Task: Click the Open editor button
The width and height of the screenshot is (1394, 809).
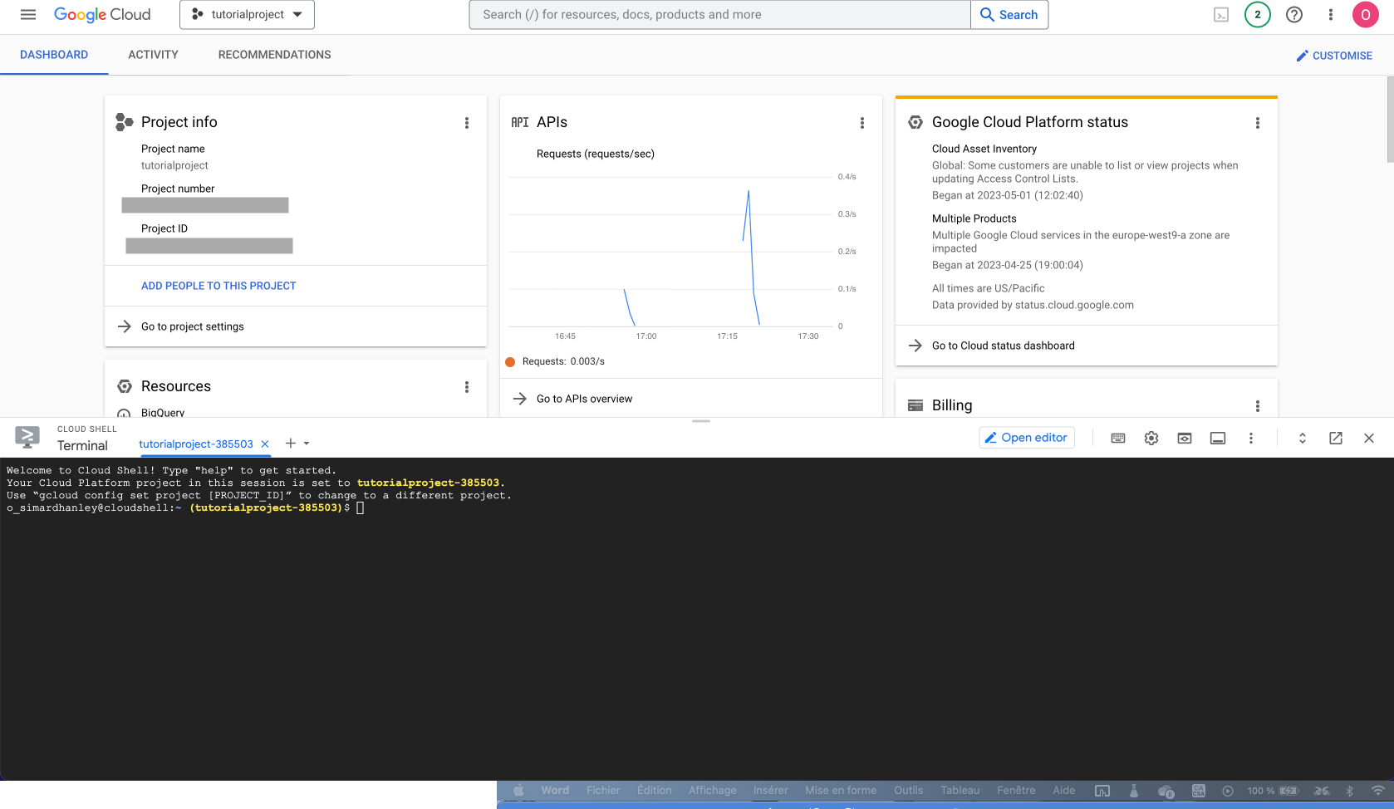Action: 1027,438
